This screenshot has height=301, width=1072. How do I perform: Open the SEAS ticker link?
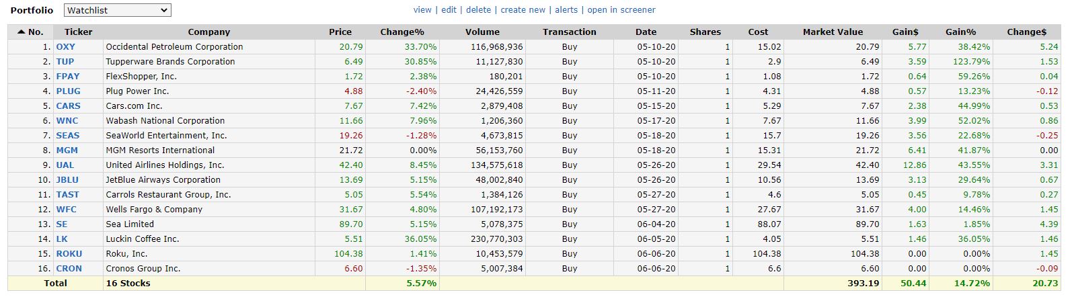pos(68,136)
